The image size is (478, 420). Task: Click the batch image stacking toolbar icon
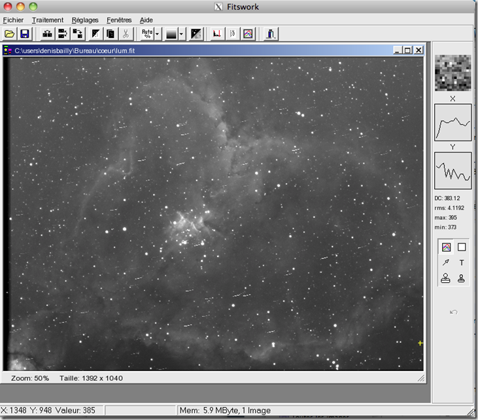click(63, 33)
